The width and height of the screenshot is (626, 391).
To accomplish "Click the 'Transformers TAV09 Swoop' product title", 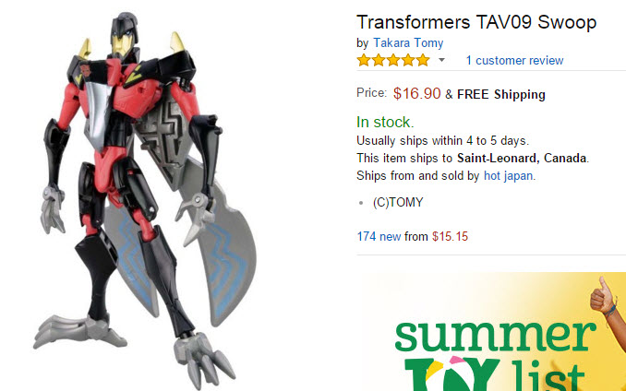I will [x=476, y=22].
